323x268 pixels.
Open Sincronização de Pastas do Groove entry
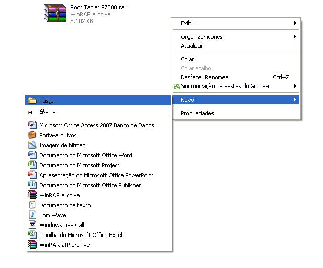point(236,86)
